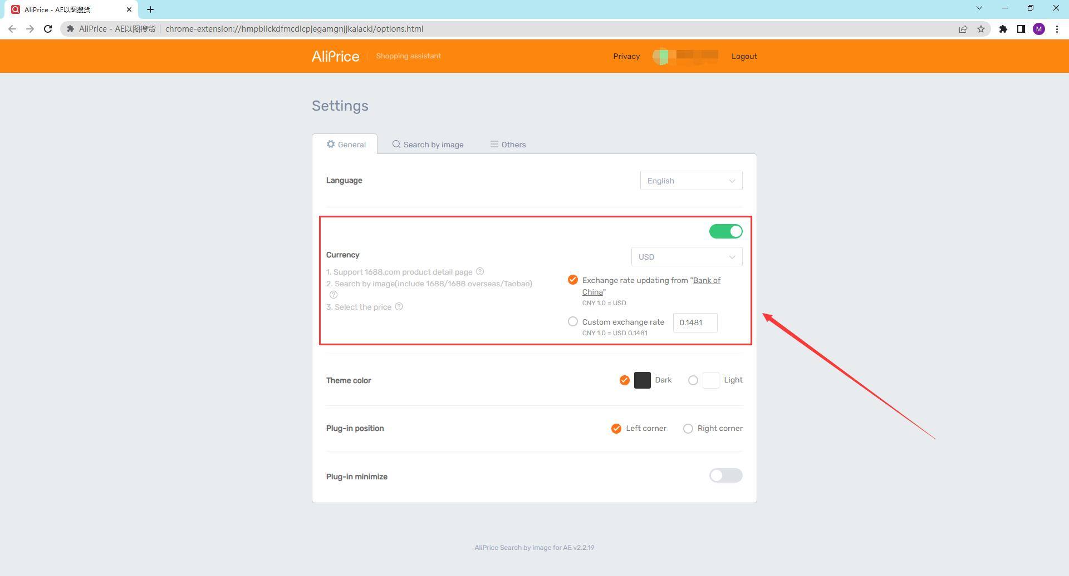The image size is (1069, 576).
Task: Click the help icon next to 1688.com product detail page
Action: (480, 271)
